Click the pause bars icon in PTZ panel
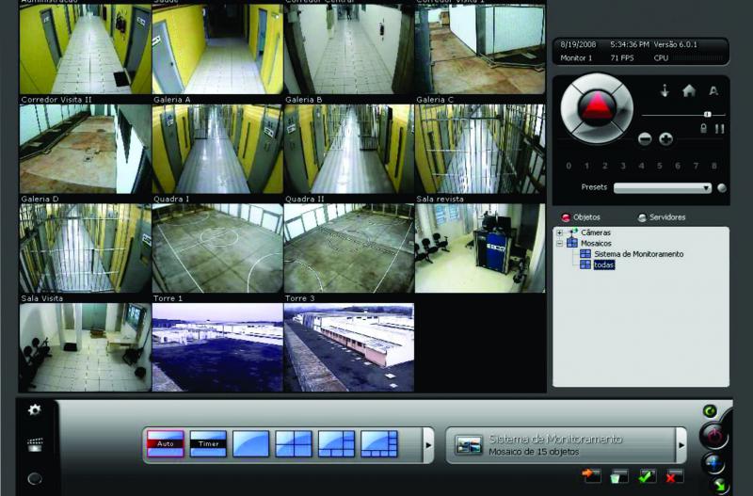 pos(719,128)
